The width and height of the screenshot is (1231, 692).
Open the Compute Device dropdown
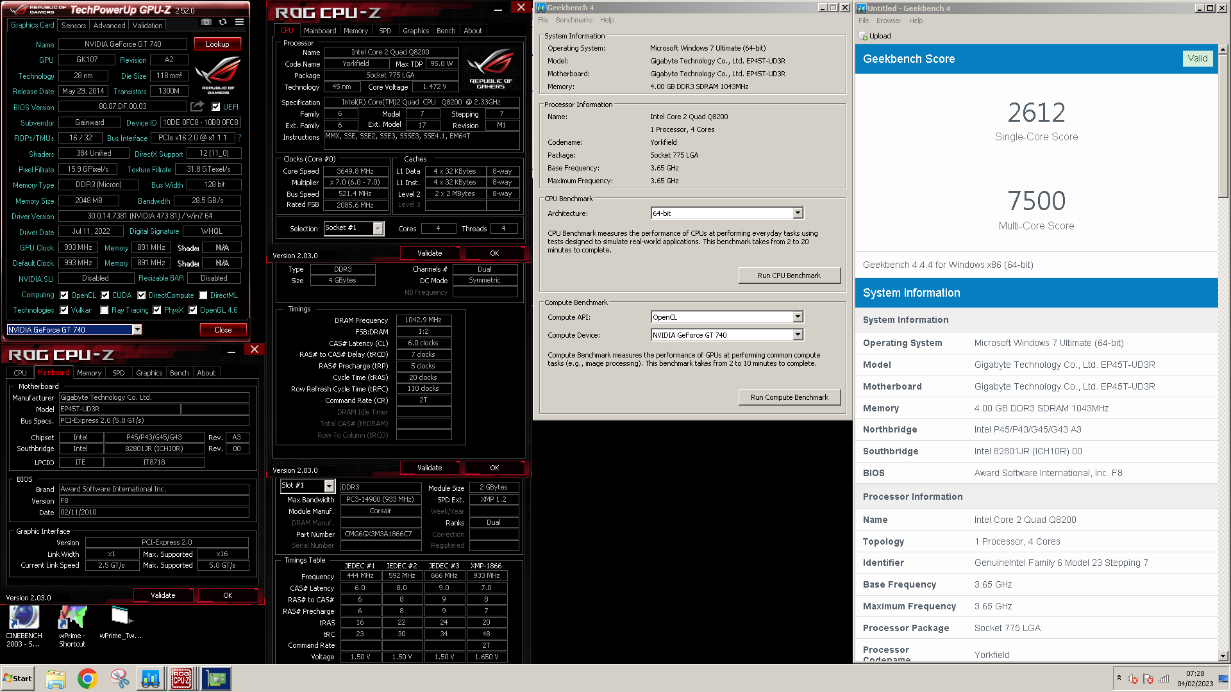[x=798, y=335]
